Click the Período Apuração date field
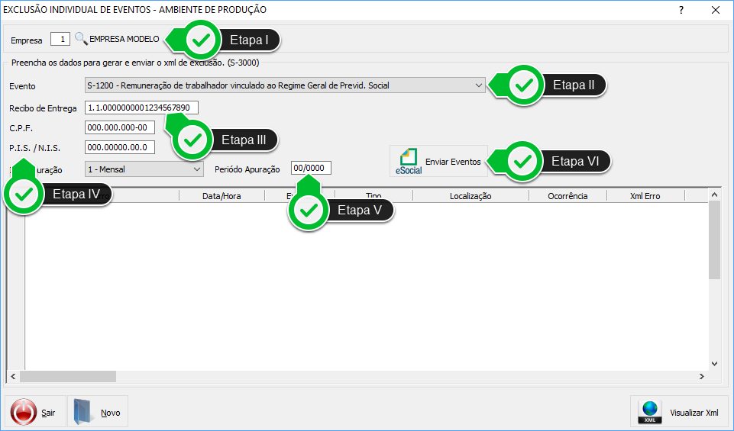Viewport: 734px width, 431px height. (x=312, y=169)
